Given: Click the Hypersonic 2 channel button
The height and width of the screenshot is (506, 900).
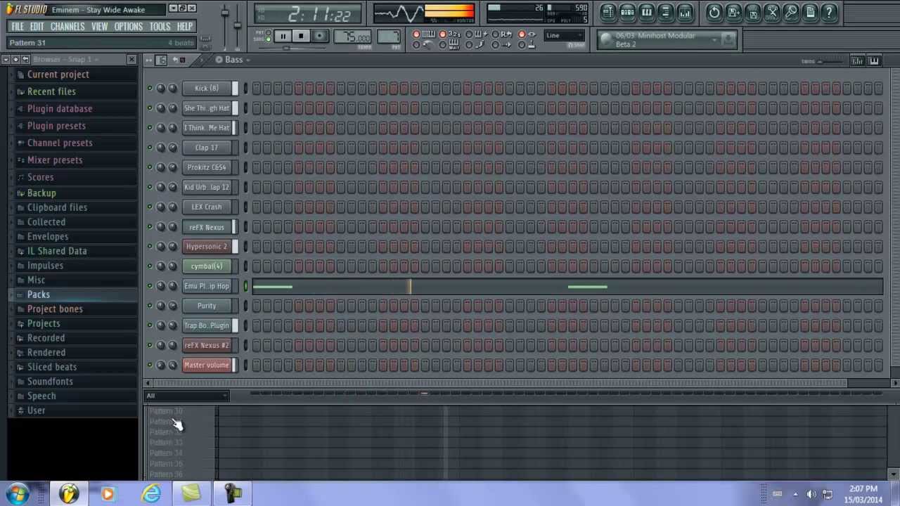Looking at the screenshot, I should 207,247.
